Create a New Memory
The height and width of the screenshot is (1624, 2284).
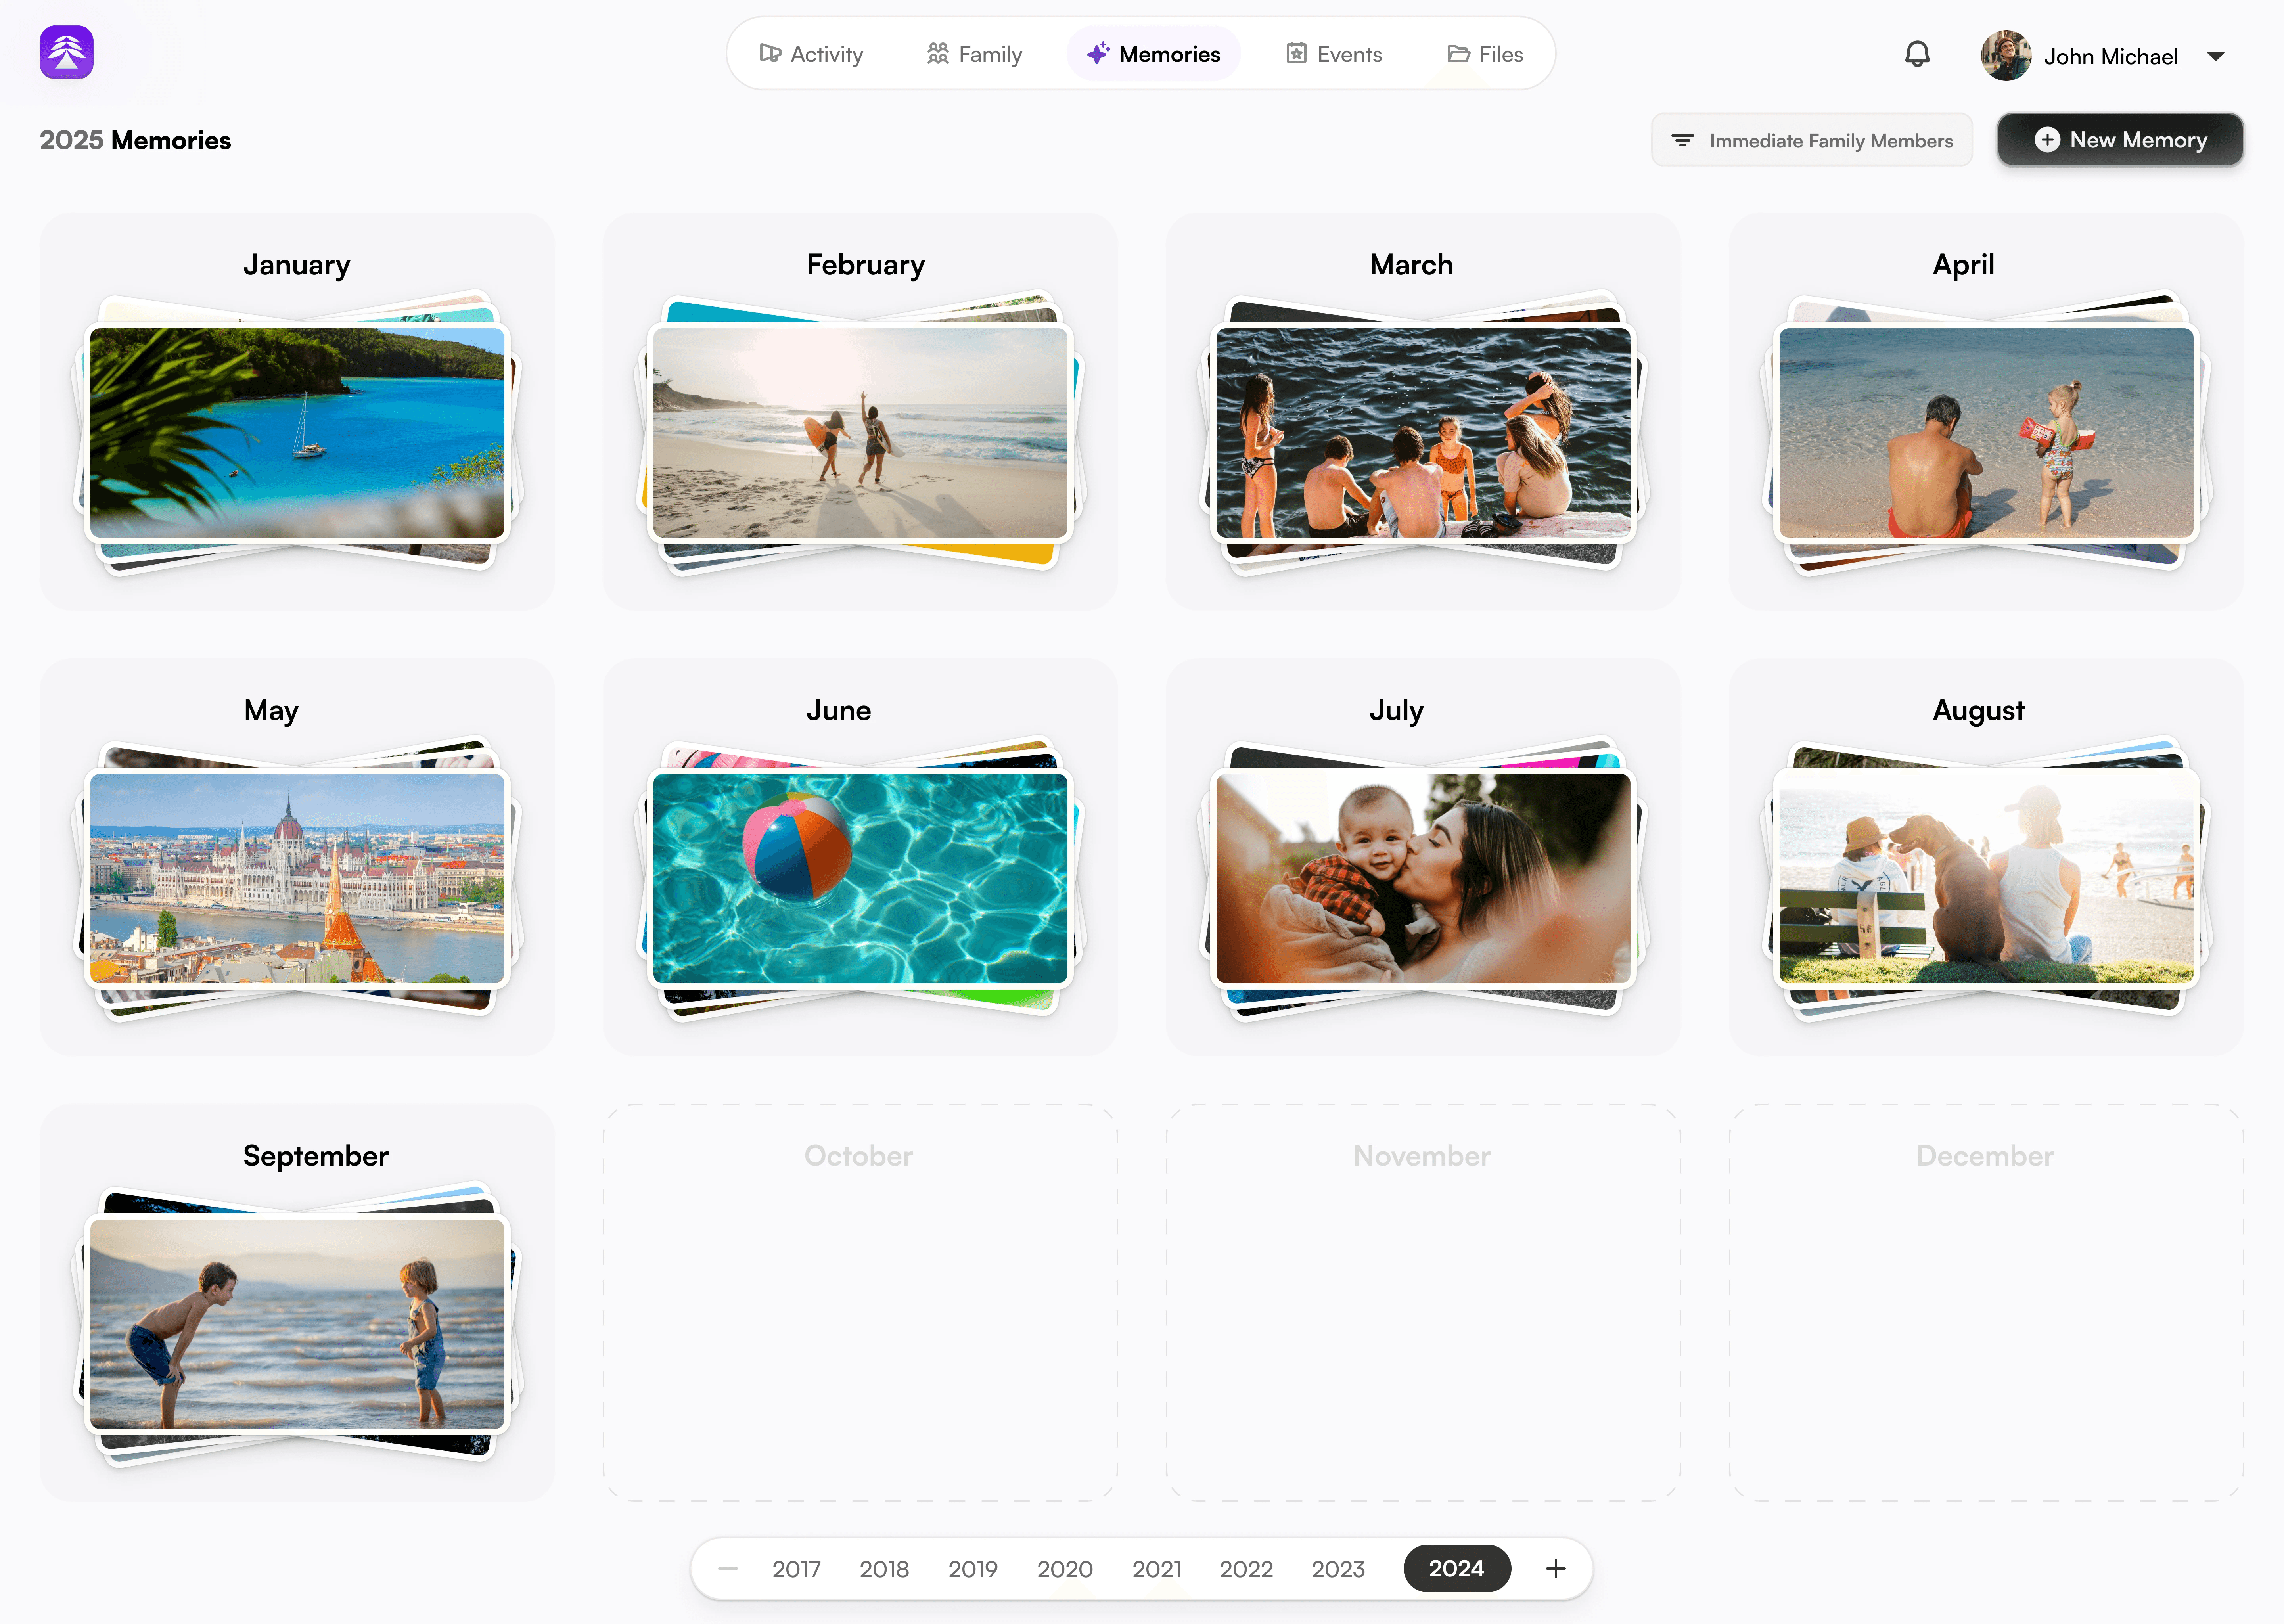(x=2119, y=140)
